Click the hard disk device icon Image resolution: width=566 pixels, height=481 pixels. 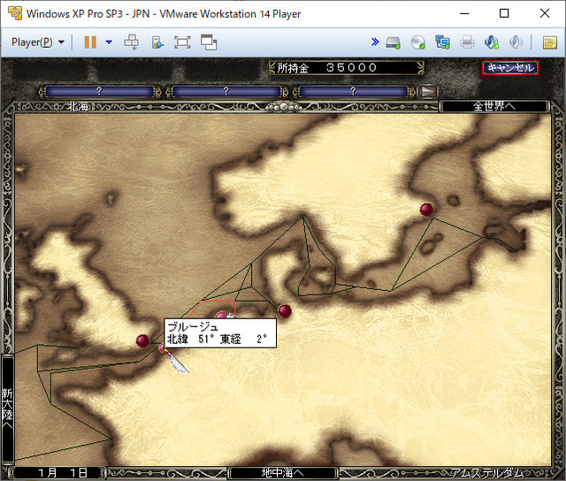393,42
